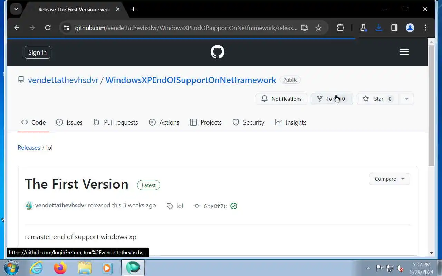The width and height of the screenshot is (442, 276).
Task: Go to Releases breadcrumb link
Action: [29, 148]
